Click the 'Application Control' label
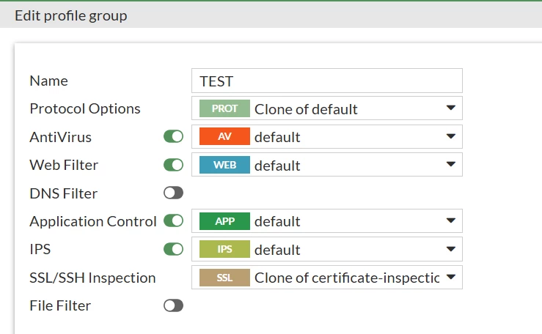542x334 pixels. [x=93, y=221]
